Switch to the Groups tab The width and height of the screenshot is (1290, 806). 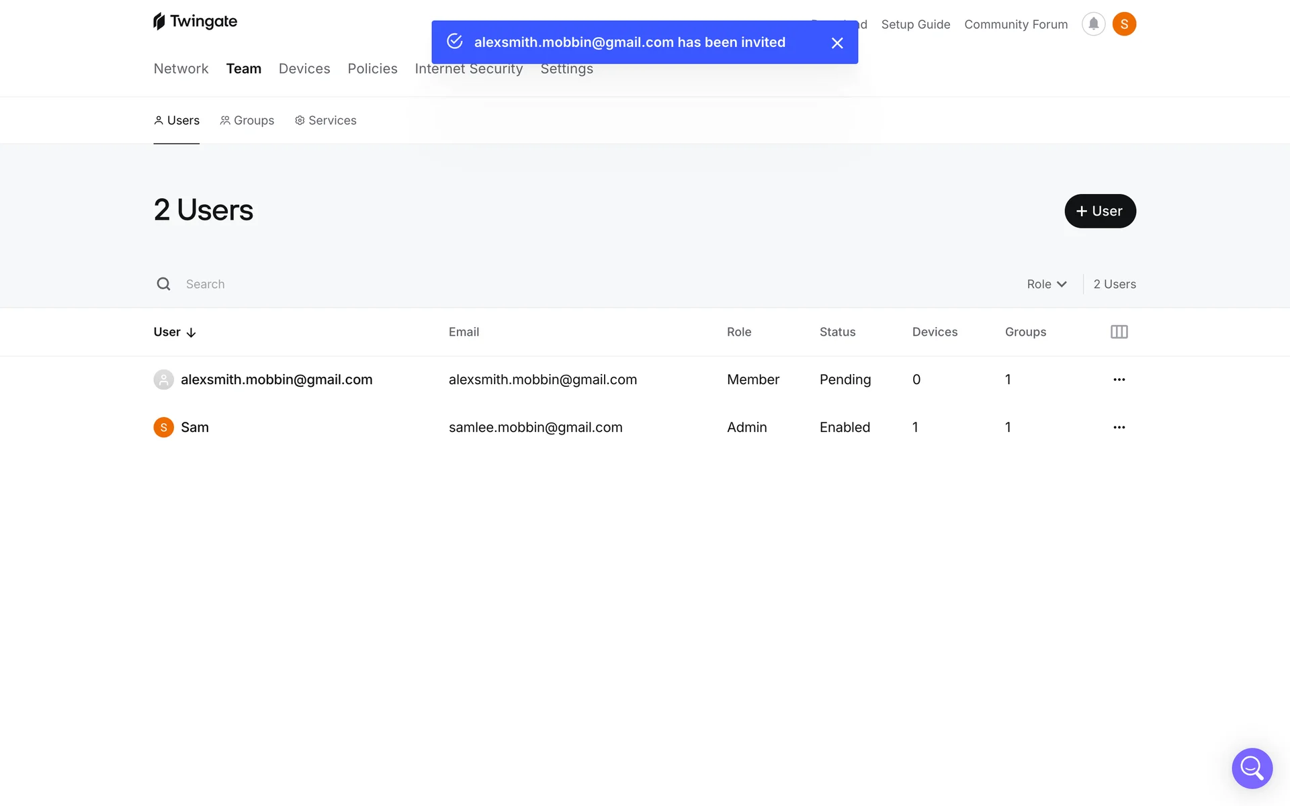pos(247,120)
